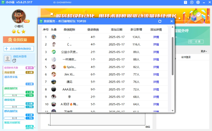
Task: Open the 会员权益 membership benefits button
Action: (x=19, y=39)
